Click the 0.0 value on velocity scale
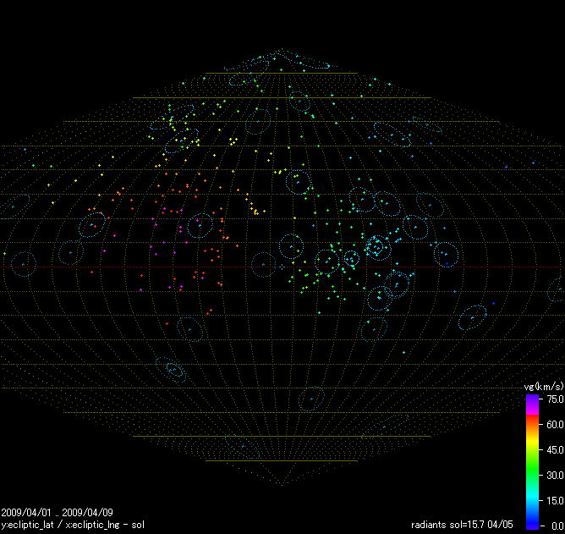The width and height of the screenshot is (565, 534). 557,526
